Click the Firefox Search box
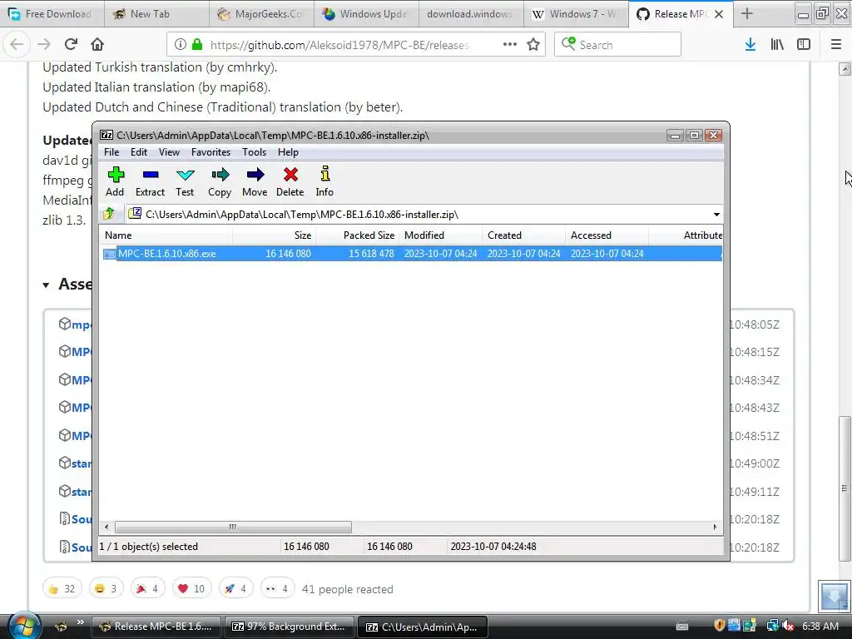 click(618, 44)
